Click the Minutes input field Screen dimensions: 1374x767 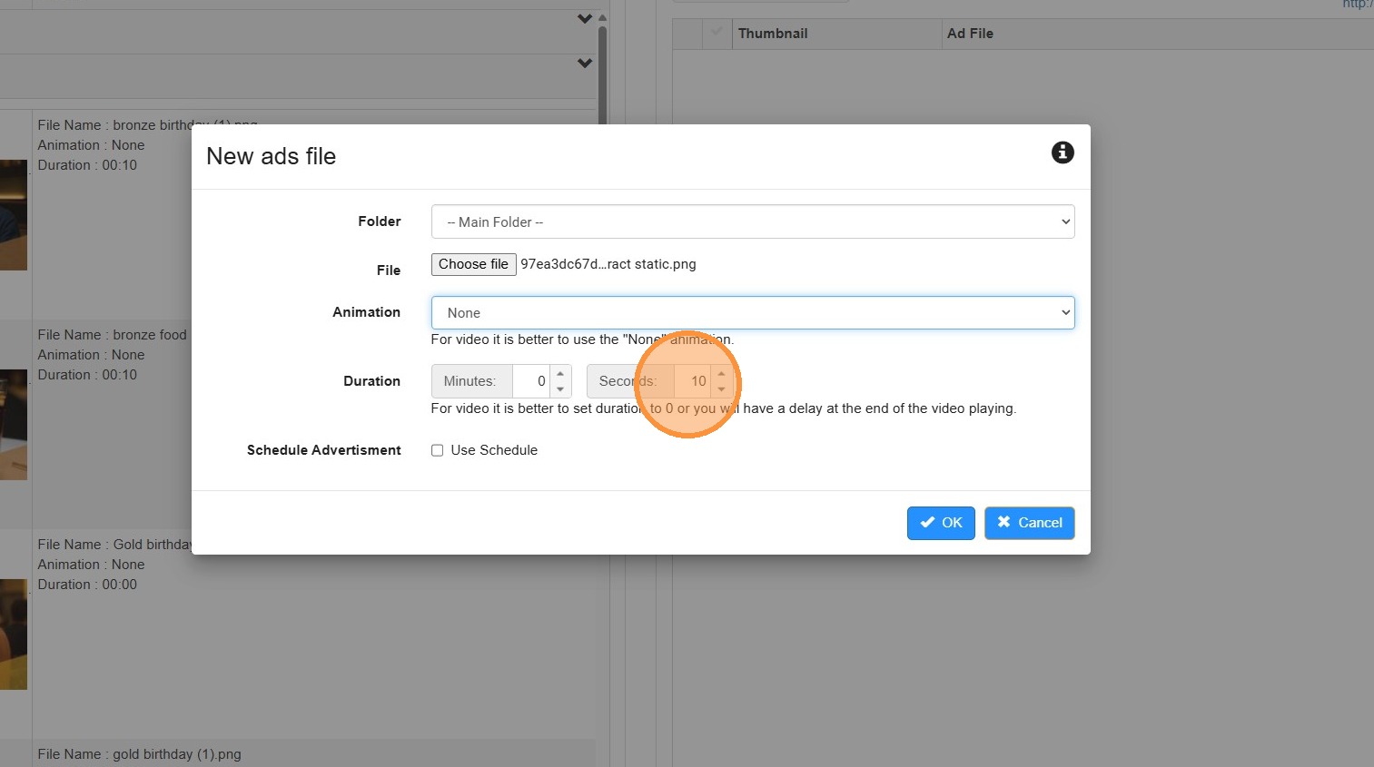[x=531, y=381]
